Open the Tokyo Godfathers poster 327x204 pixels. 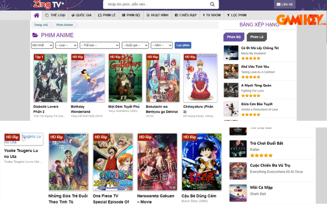click(x=125, y=78)
